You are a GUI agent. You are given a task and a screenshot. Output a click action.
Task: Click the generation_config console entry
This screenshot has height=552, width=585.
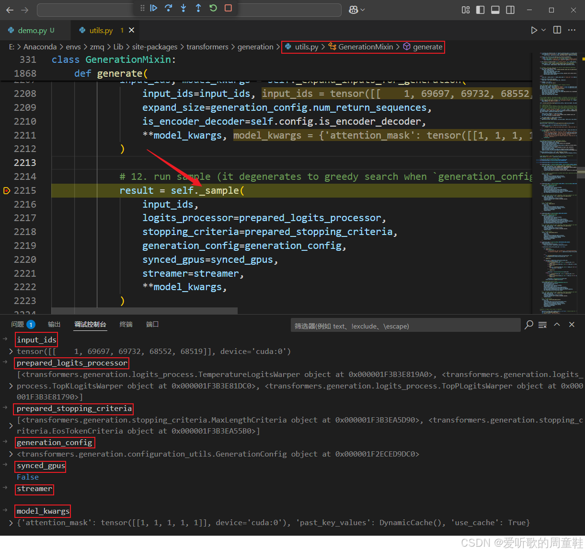coord(55,443)
